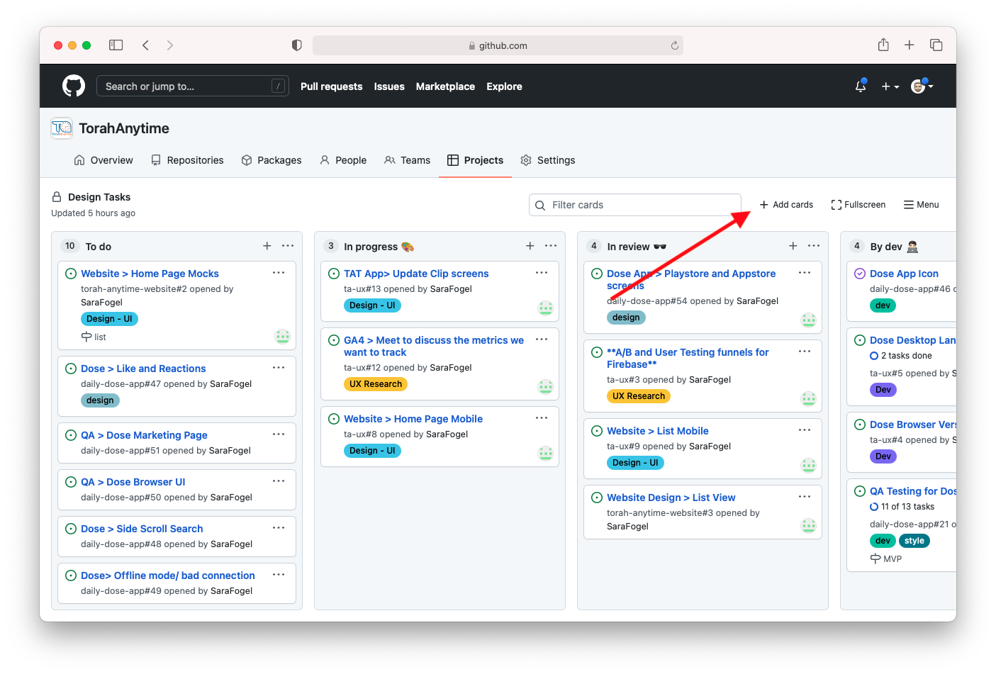Click Add cards
This screenshot has width=996, height=674.
[786, 205]
